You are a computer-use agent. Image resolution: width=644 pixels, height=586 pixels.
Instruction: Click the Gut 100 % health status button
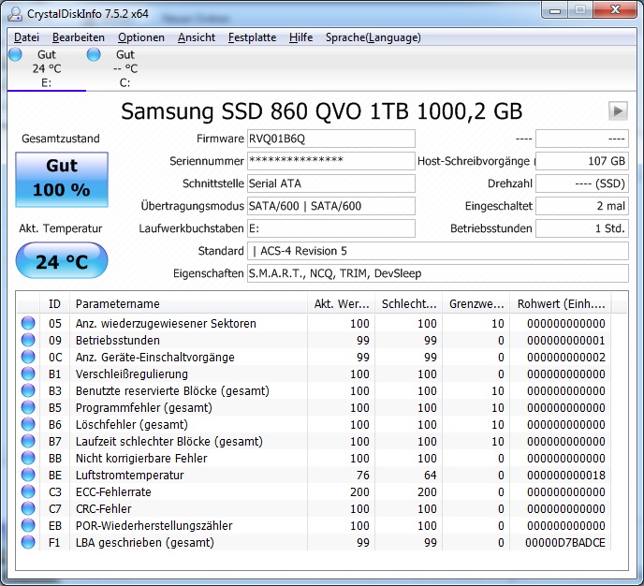[62, 180]
